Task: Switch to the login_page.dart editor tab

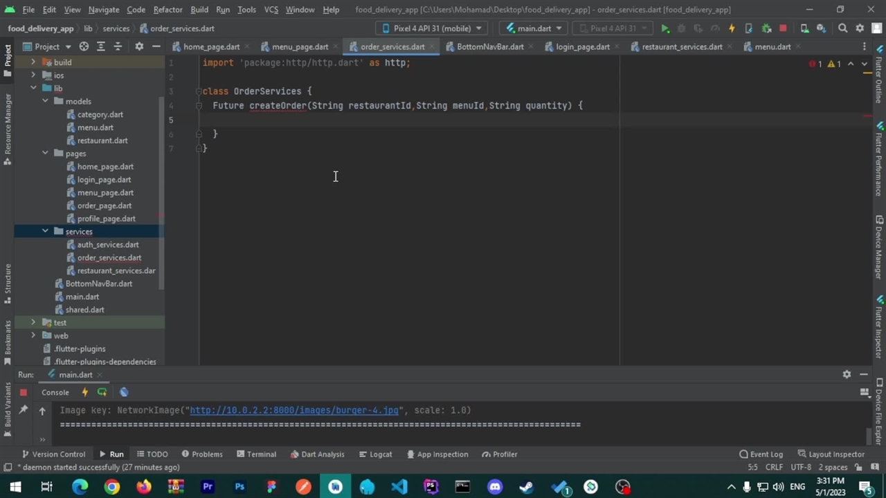Action: pyautogui.click(x=582, y=46)
